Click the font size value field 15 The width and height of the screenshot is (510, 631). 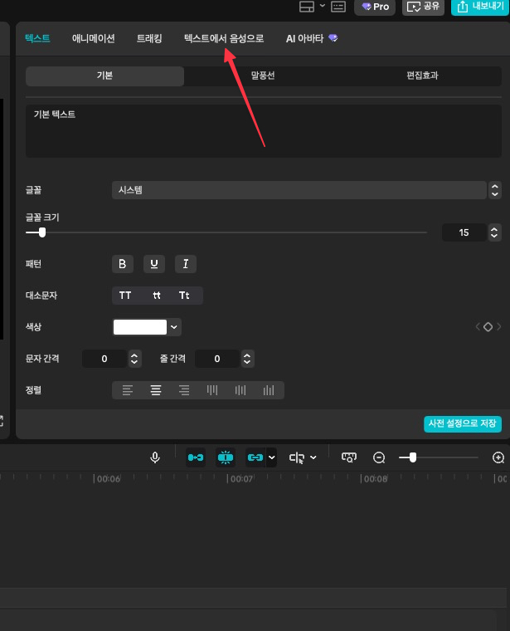point(464,232)
